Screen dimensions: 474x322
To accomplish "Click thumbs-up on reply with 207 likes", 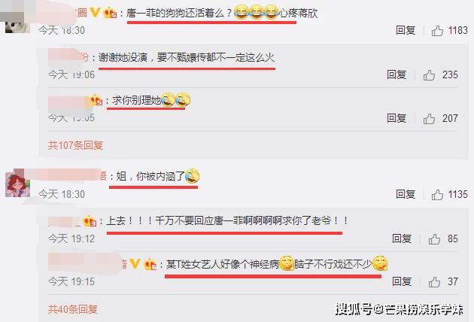I will coord(429,118).
